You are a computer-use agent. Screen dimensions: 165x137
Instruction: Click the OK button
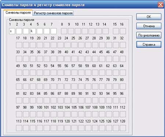coord(149,17)
